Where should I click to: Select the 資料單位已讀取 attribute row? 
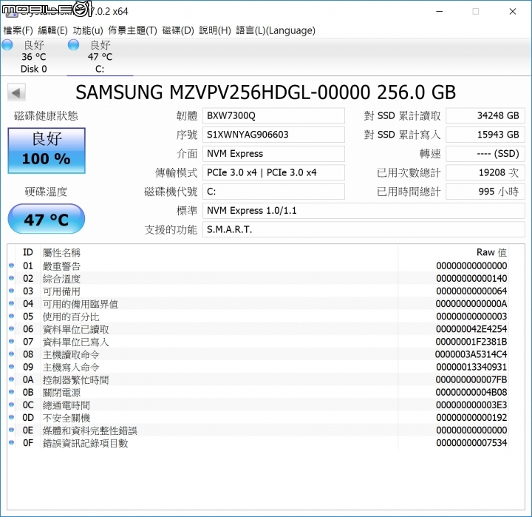(x=258, y=329)
